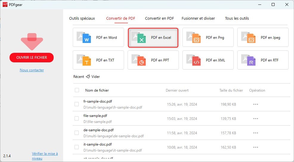The width and height of the screenshot is (294, 162).
Task: Click the Vider text to clear recents
Action: (x=96, y=76)
